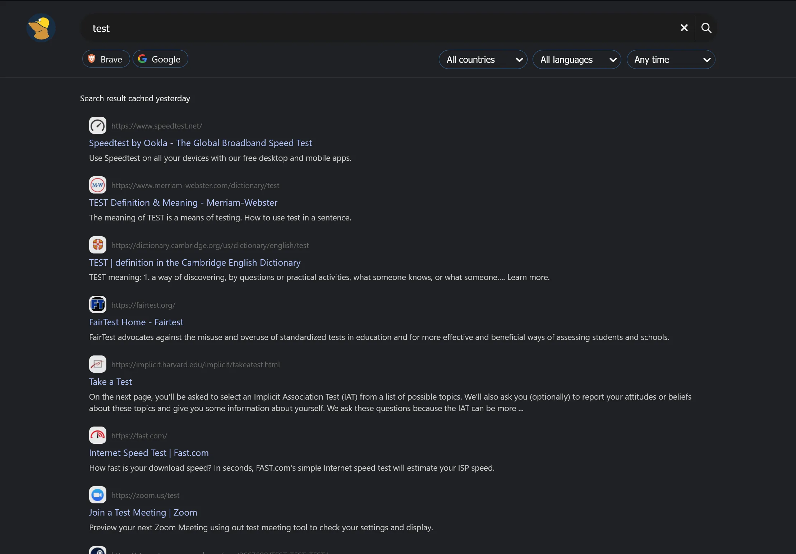Clear the search text with X
The image size is (796, 554).
pos(684,28)
